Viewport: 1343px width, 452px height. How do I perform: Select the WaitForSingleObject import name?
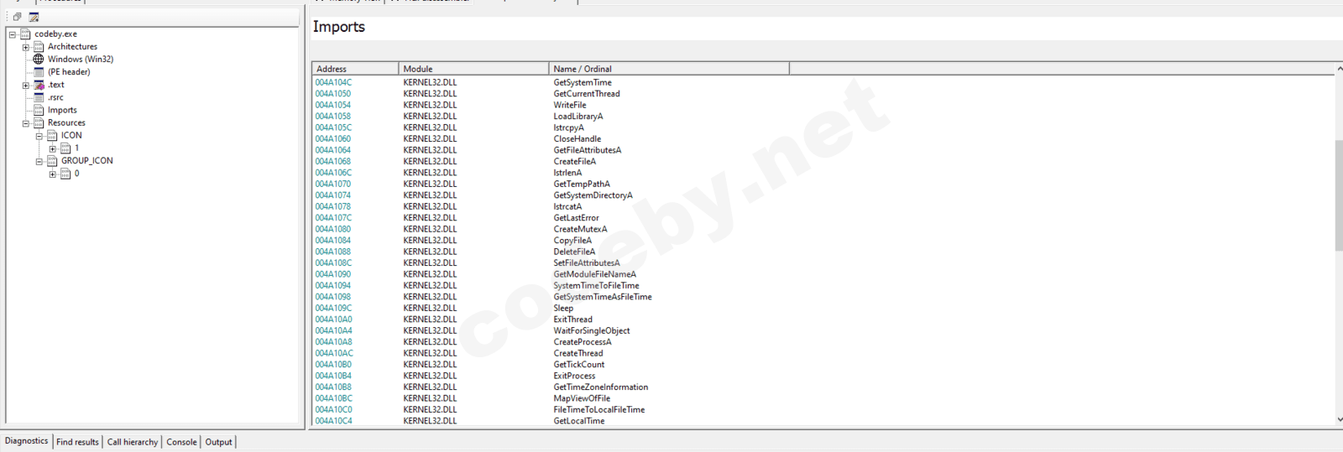coord(592,330)
